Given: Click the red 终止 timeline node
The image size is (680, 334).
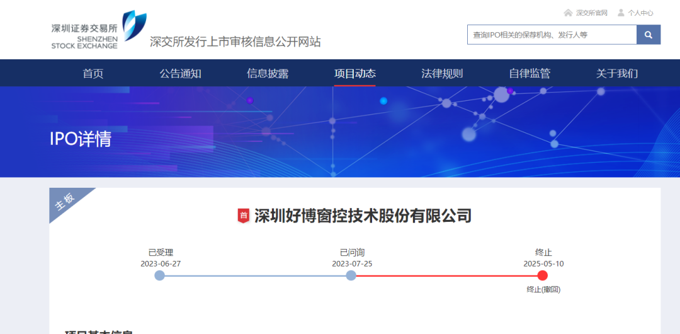Looking at the screenshot, I should (543, 275).
